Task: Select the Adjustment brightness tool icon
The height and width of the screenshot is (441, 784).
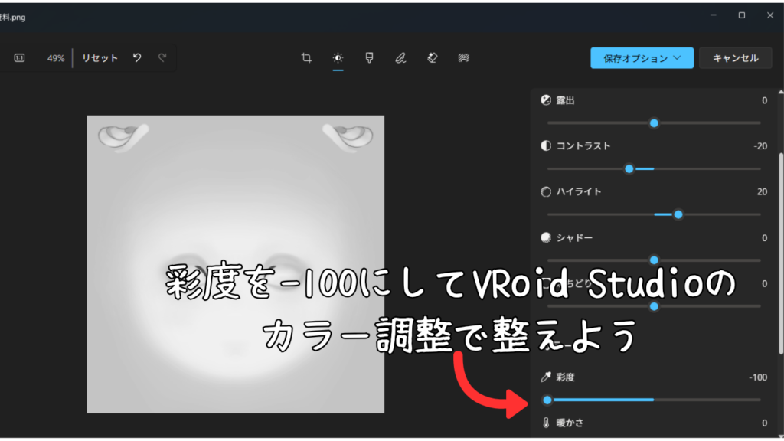Action: pos(338,58)
